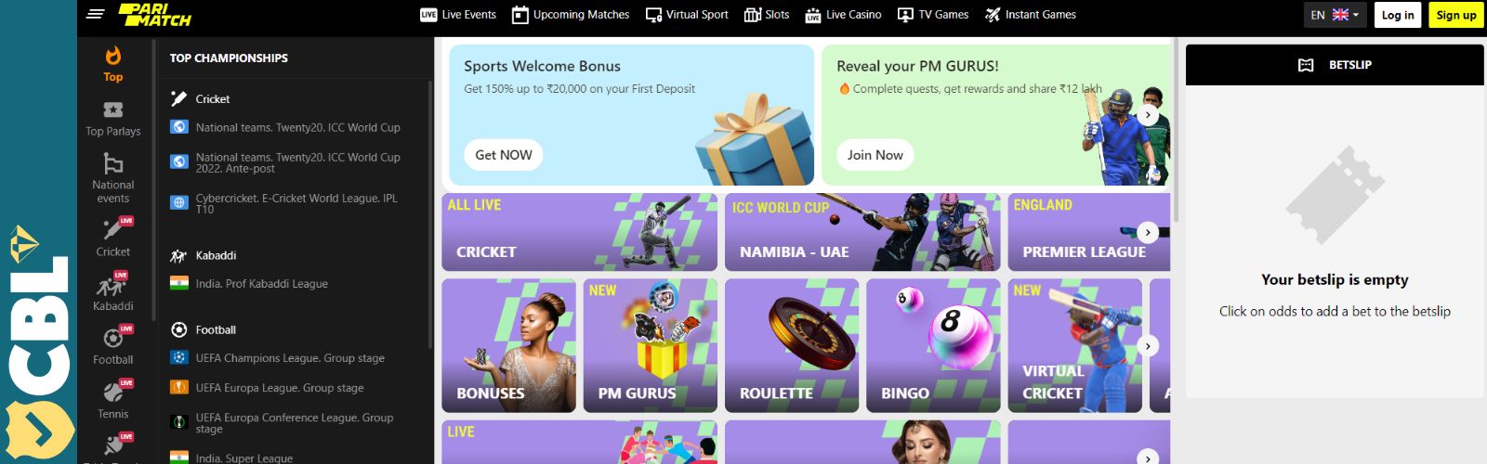Select the Top flame icon in sidebar

113,57
